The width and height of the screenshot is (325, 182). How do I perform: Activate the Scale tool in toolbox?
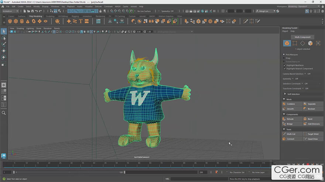pos(4,64)
